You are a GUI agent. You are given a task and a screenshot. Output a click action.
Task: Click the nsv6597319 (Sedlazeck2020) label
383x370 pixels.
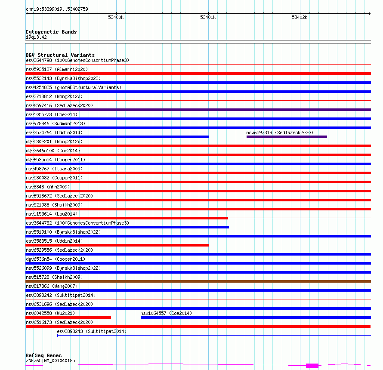(x=280, y=133)
